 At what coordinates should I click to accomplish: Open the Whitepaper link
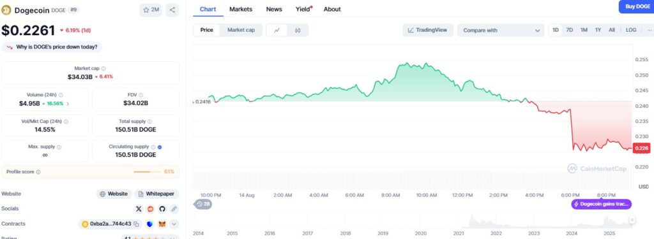[x=156, y=194]
